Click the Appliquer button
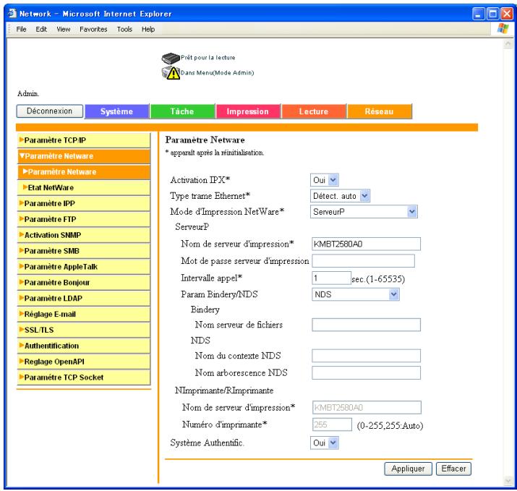This screenshot has width=517, height=491. [408, 469]
